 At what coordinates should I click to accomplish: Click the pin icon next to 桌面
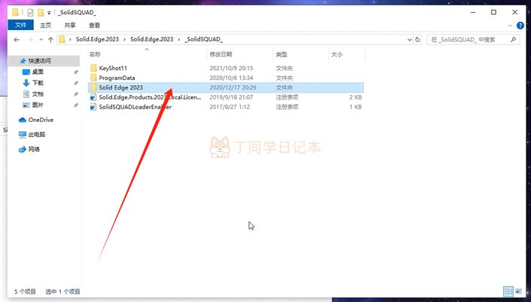coord(76,72)
